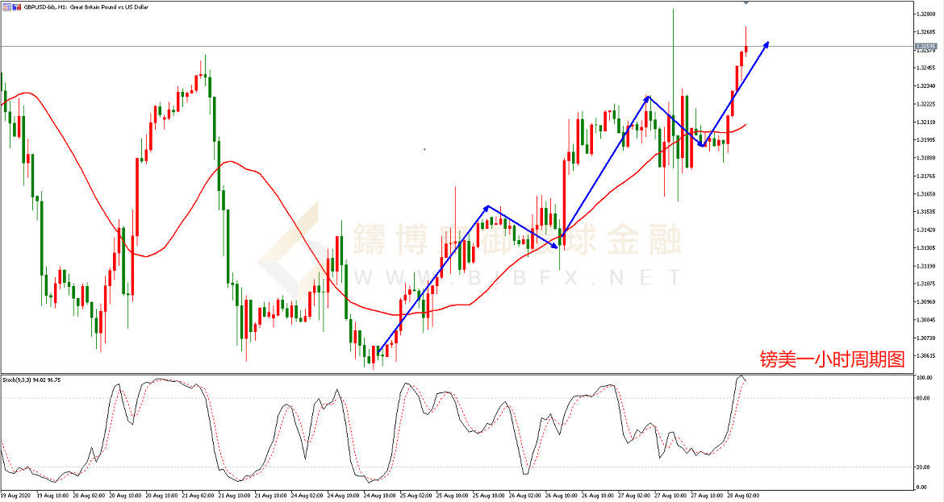Screen dimensions: 944x502
Task: Select the tall green spike candle wick
Action: coord(672,48)
